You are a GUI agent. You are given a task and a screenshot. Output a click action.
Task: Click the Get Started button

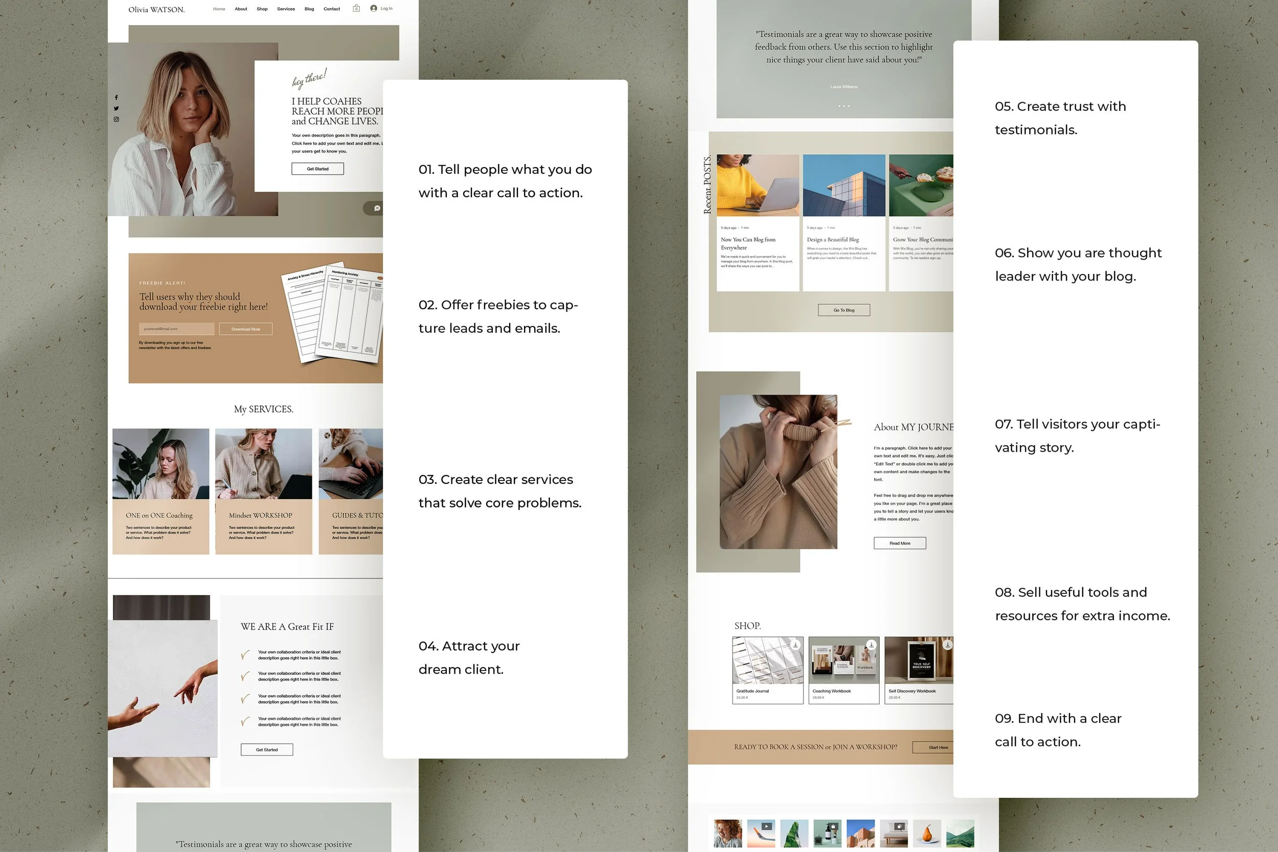(x=317, y=169)
